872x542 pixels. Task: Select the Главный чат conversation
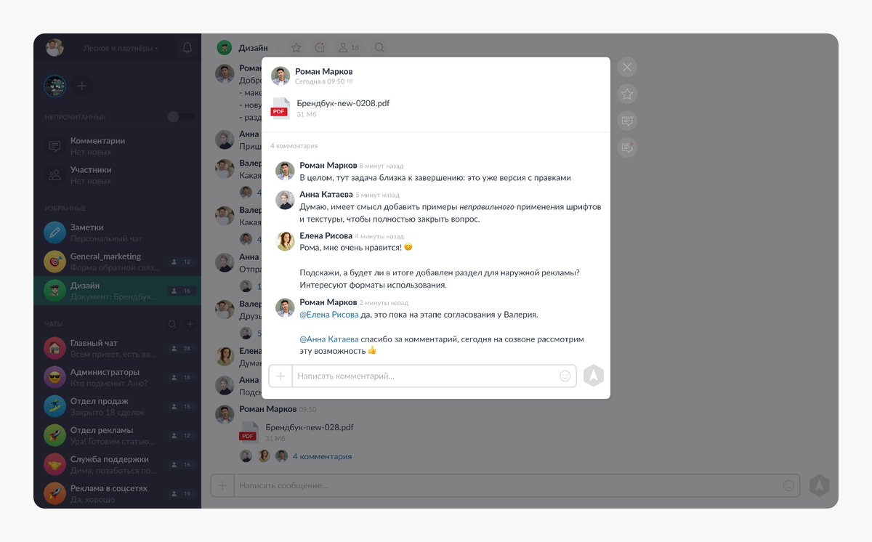[117, 349]
